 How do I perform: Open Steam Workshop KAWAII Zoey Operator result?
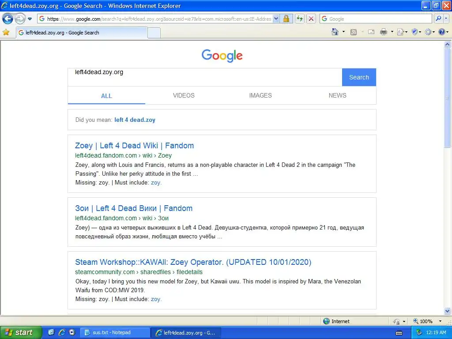193,262
